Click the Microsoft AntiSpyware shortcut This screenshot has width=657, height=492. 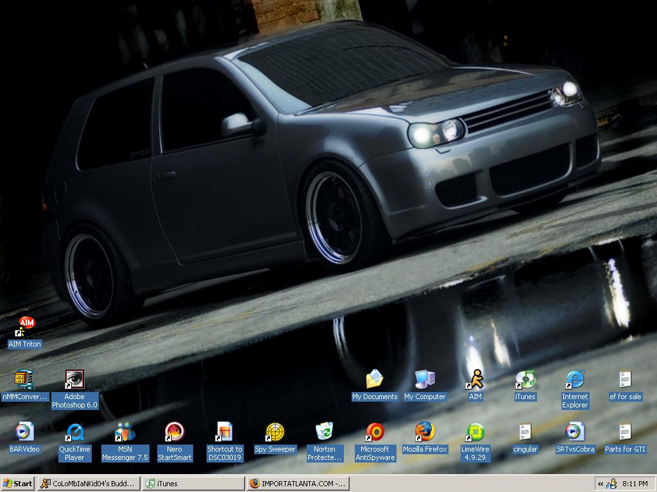375,432
